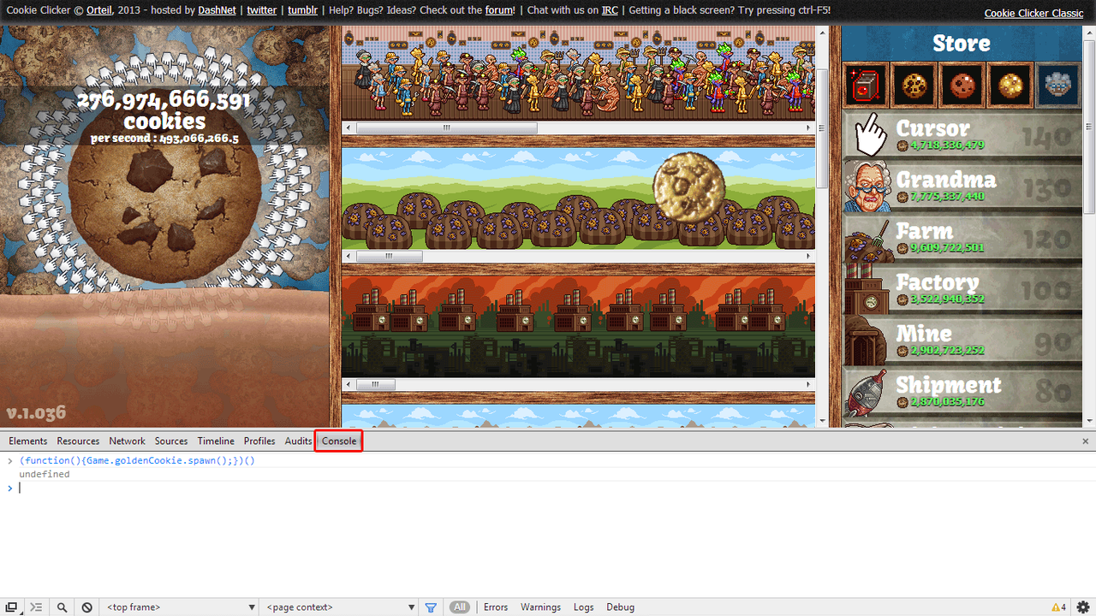Open the IRC chat link

click(610, 10)
